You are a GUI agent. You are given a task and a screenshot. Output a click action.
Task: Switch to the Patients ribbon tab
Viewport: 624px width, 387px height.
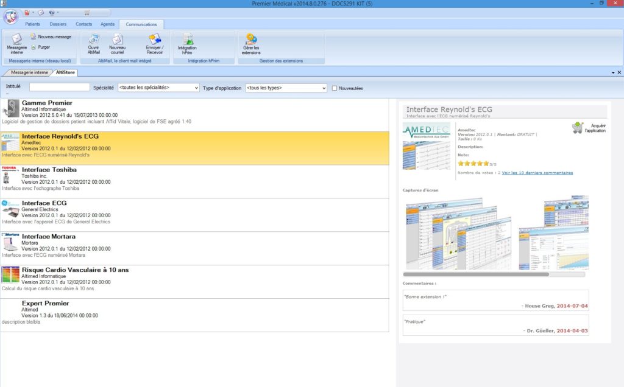point(33,24)
